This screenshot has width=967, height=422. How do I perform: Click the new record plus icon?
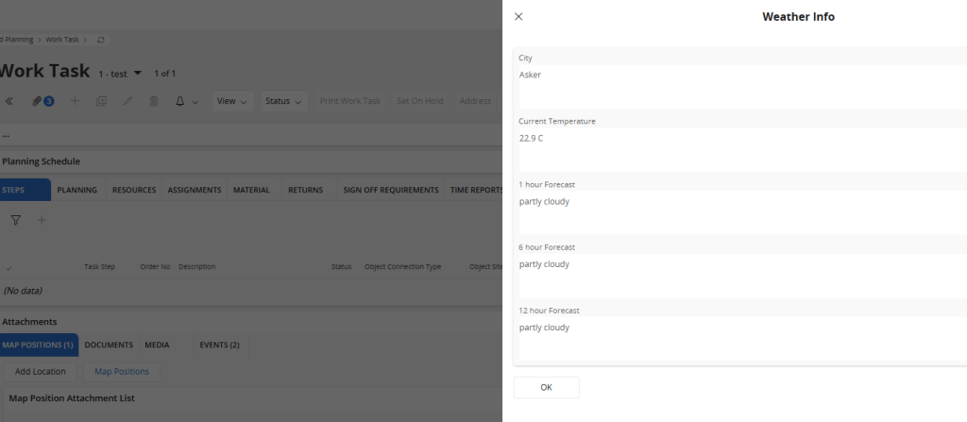76,101
